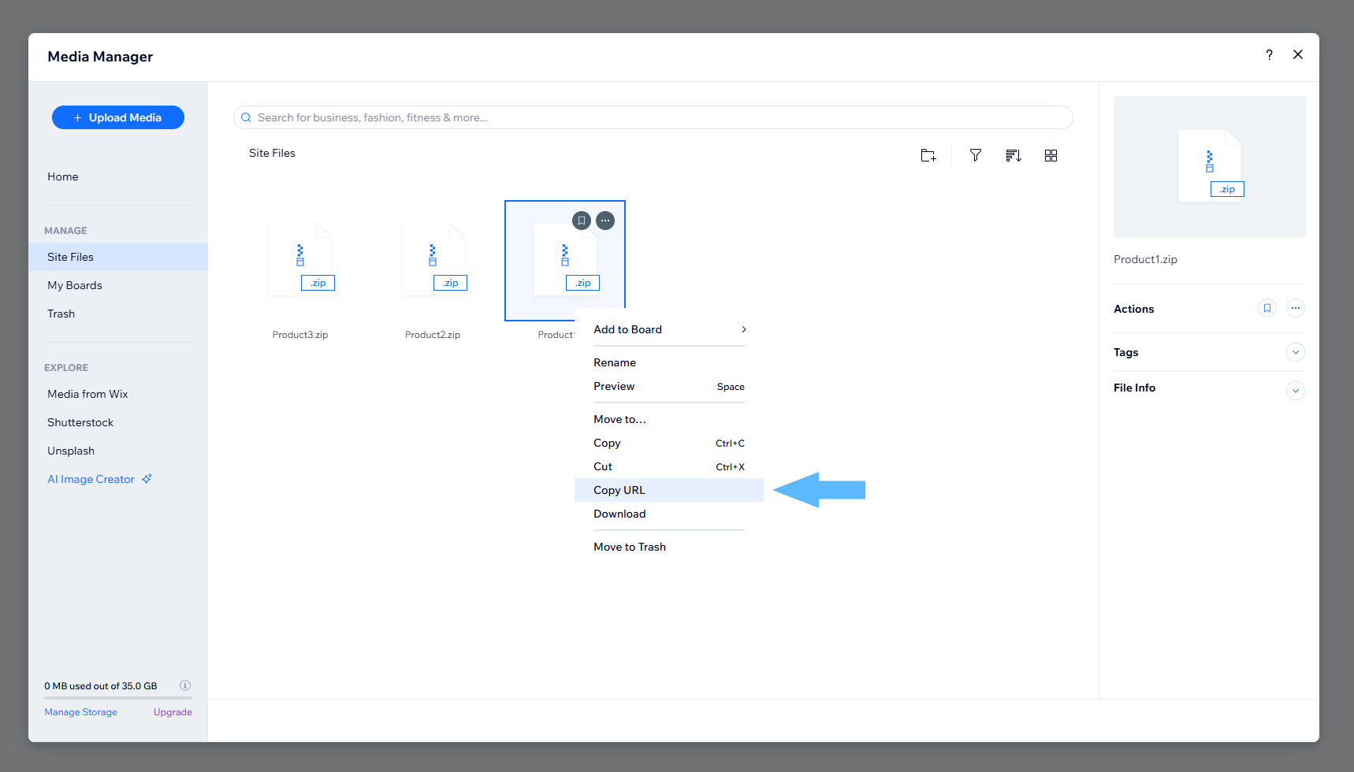Click the help question mark icon

point(1269,54)
